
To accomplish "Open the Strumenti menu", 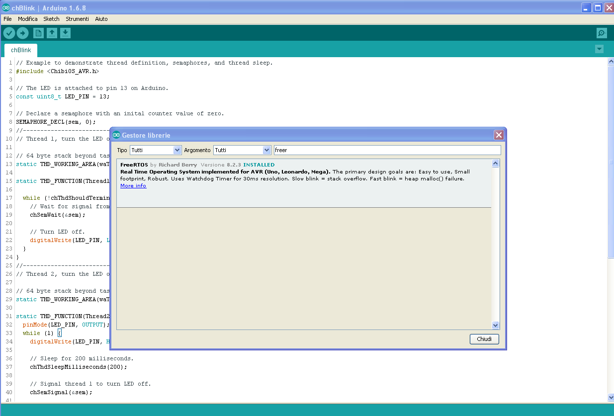I will (77, 19).
